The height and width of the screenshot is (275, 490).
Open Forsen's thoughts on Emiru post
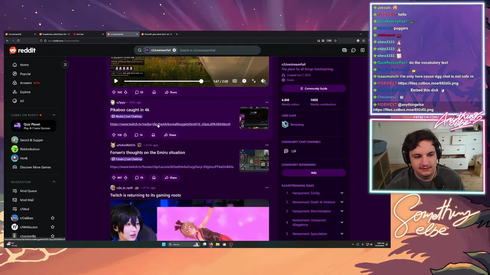pyautogui.click(x=147, y=152)
